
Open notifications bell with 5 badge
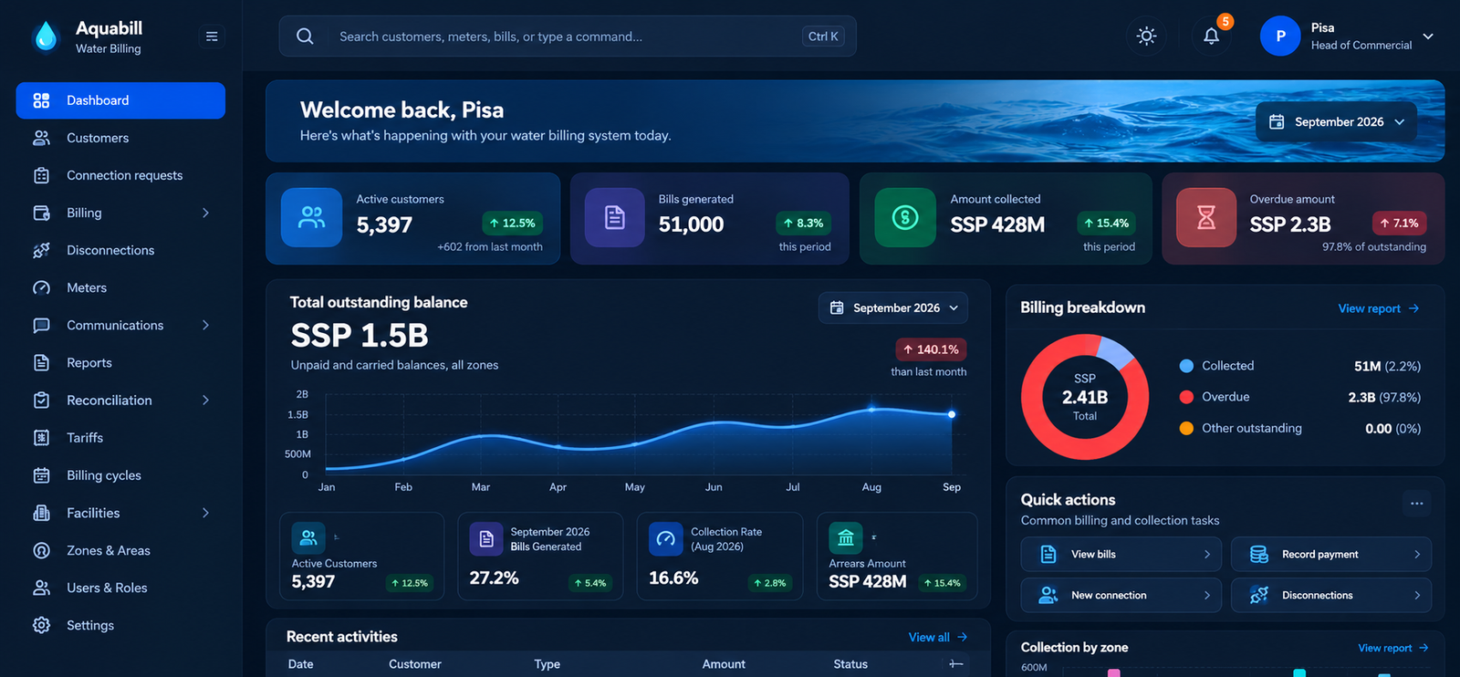click(x=1211, y=36)
